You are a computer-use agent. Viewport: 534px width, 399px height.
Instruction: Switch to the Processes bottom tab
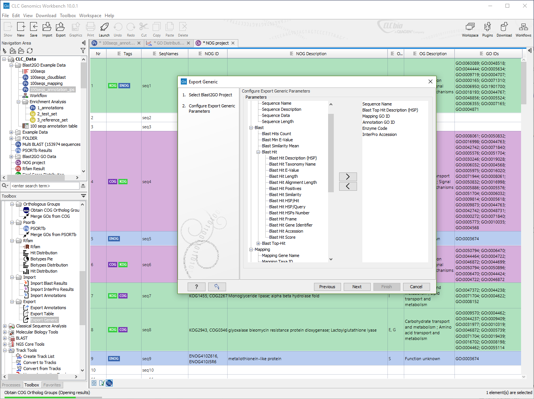tap(11, 385)
